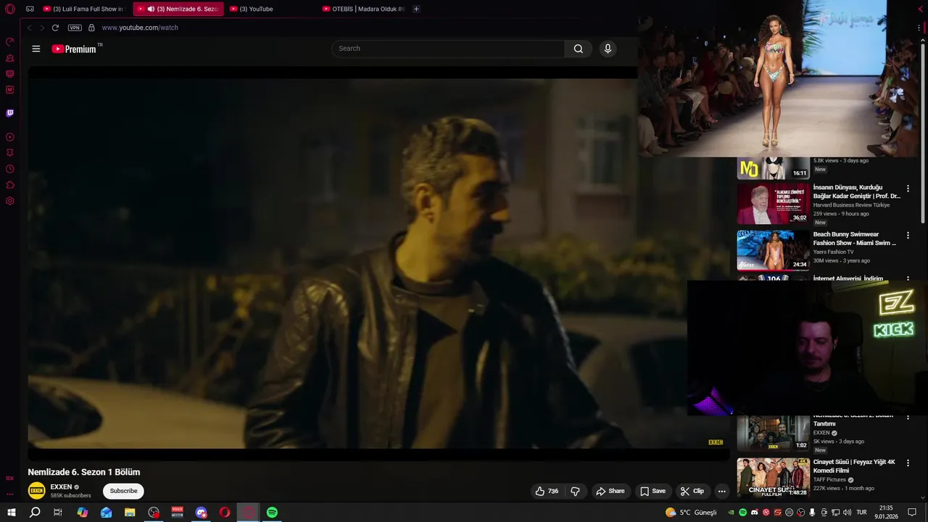Focus the YouTube Search field

pyautogui.click(x=448, y=49)
